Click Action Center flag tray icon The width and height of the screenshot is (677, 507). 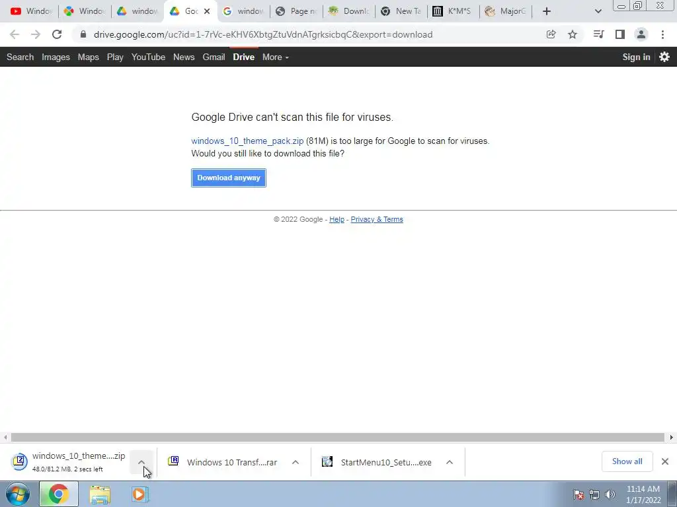coord(578,494)
